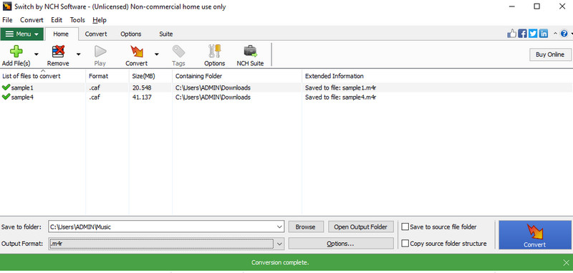Share on Facebook icon

(x=523, y=34)
